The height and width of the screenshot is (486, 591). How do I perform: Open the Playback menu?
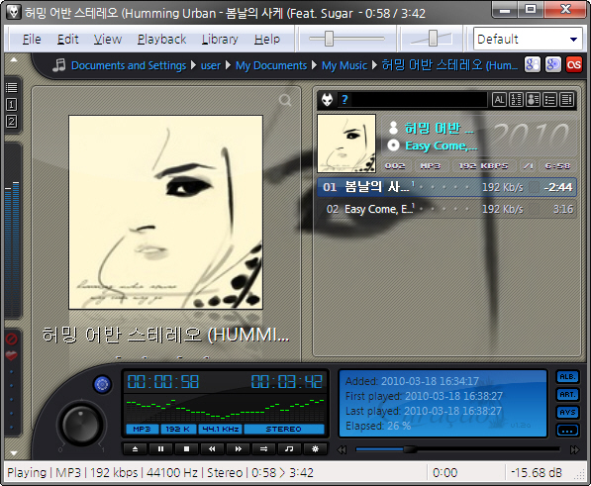click(161, 39)
